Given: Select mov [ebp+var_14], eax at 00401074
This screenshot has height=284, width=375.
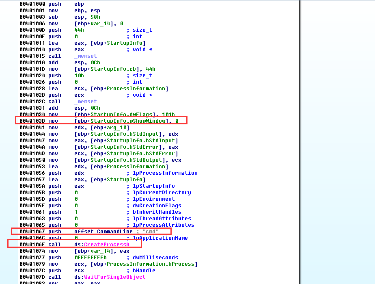Looking at the screenshot, I should coord(74,251).
